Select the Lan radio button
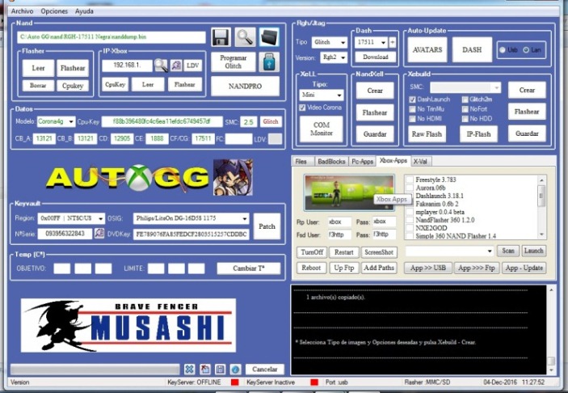 tap(526, 50)
